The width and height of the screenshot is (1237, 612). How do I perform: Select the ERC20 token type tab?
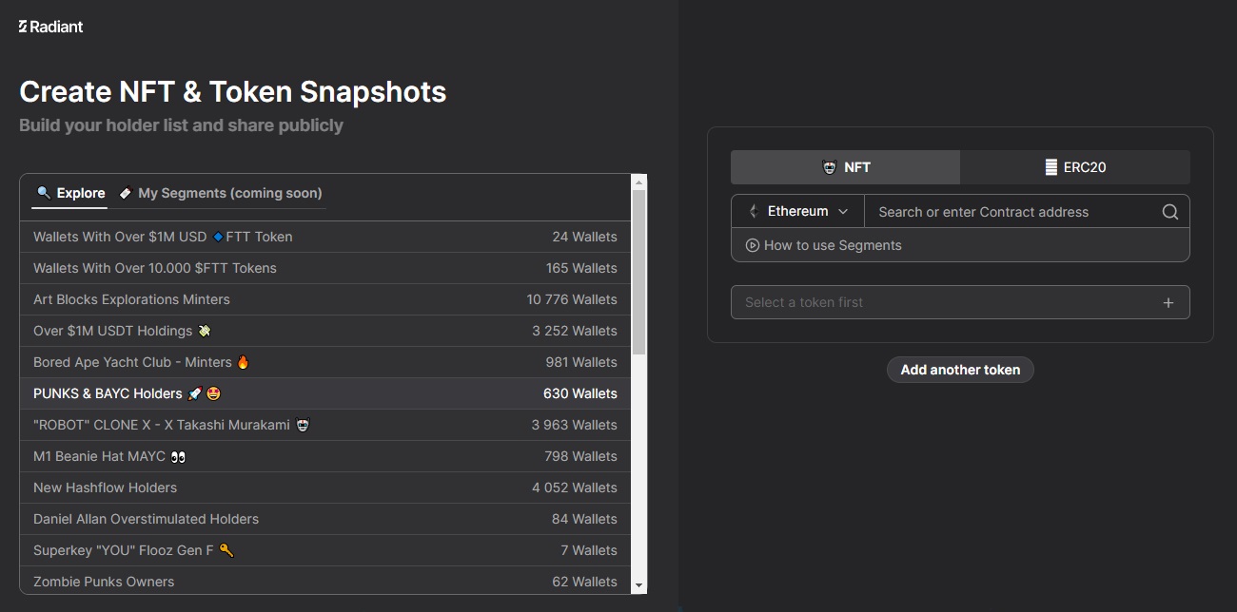click(x=1075, y=167)
